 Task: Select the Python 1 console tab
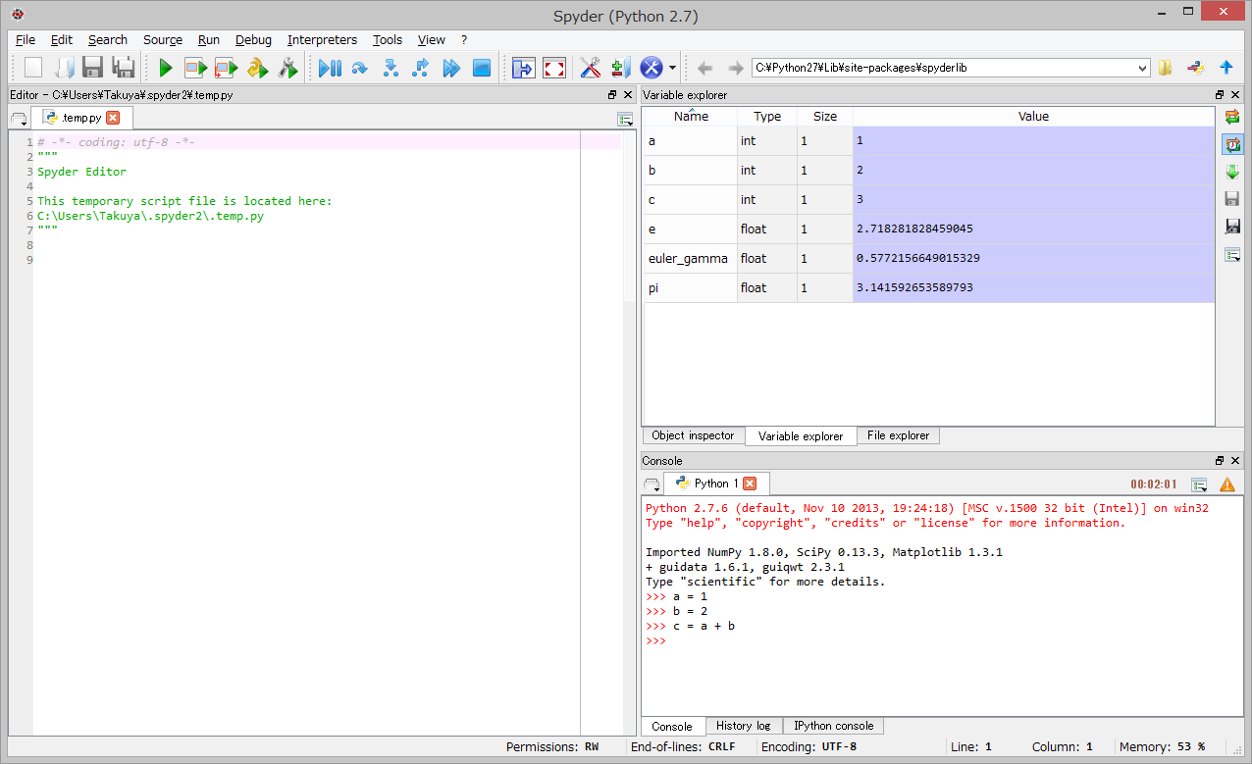[716, 484]
